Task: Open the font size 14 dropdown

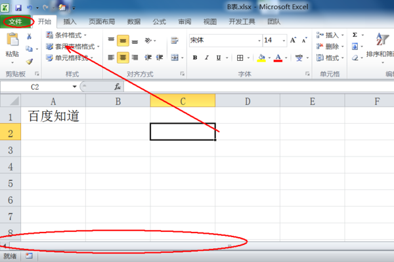Action: click(284, 41)
